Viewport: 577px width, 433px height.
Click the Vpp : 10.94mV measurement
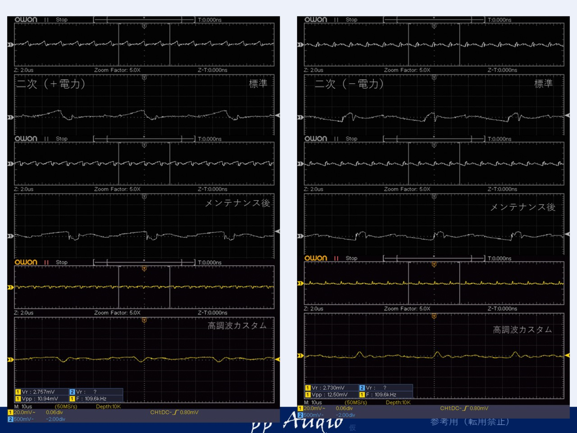(40, 398)
